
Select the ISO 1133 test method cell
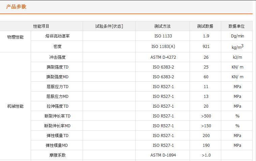pyautogui.click(x=163, y=36)
